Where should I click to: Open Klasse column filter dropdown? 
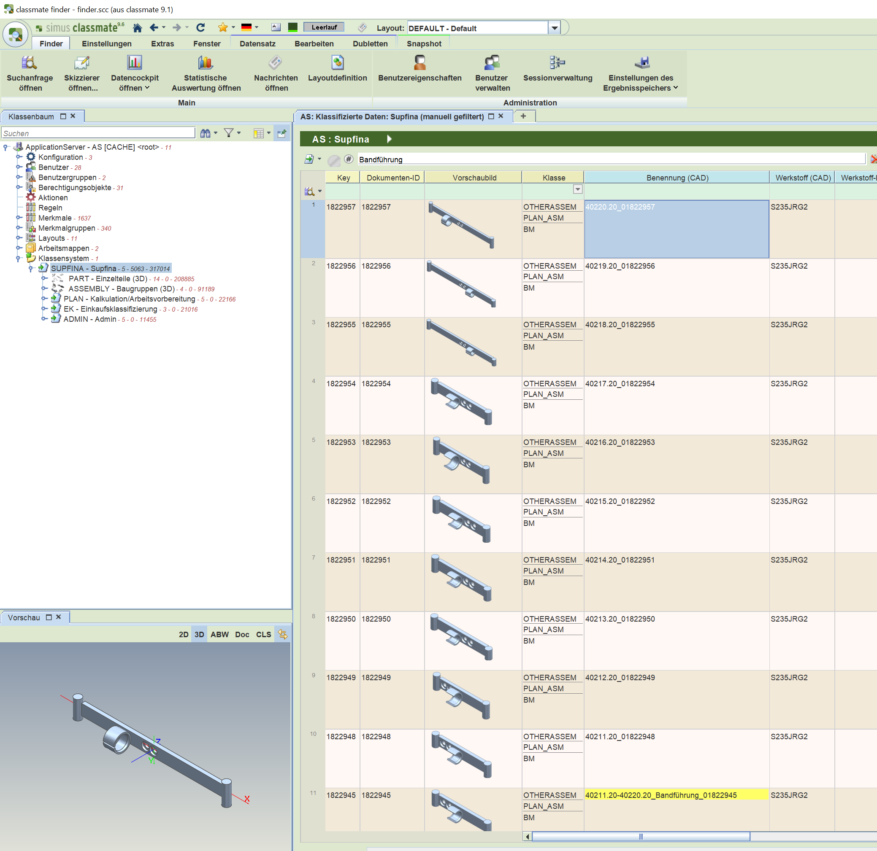tap(578, 189)
